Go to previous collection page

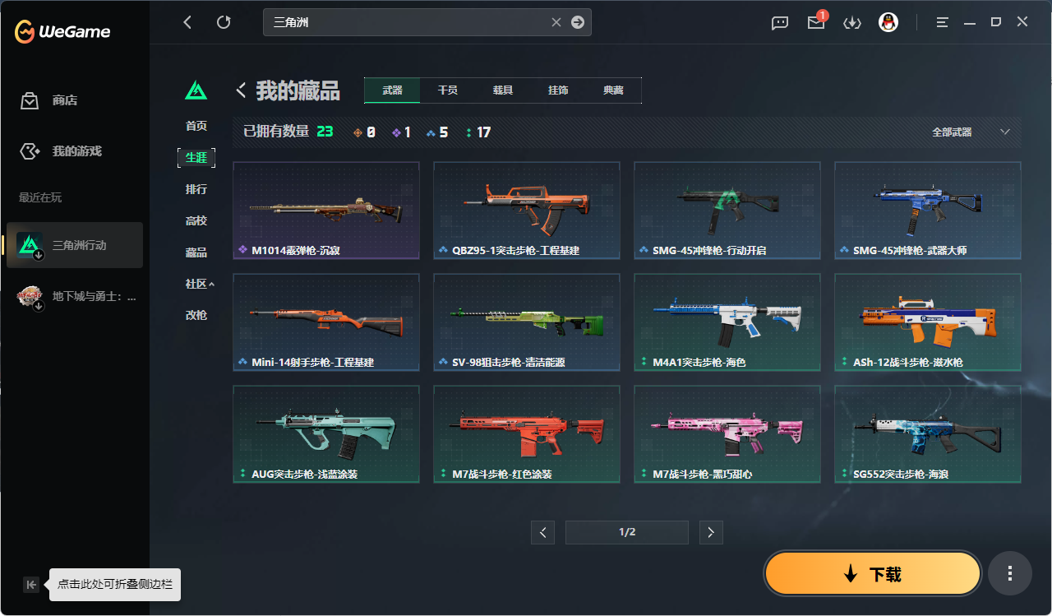coord(542,532)
